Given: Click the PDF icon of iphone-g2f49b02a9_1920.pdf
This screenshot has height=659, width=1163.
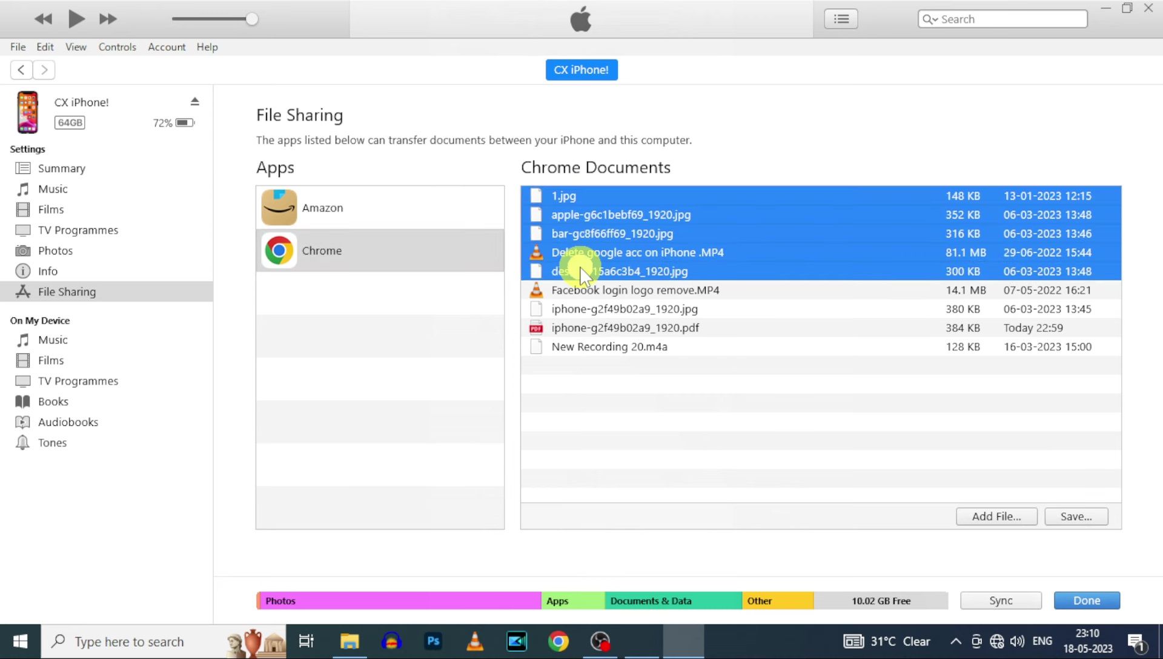Looking at the screenshot, I should pyautogui.click(x=536, y=328).
